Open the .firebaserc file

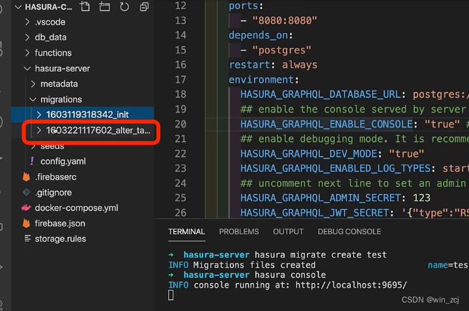click(55, 177)
